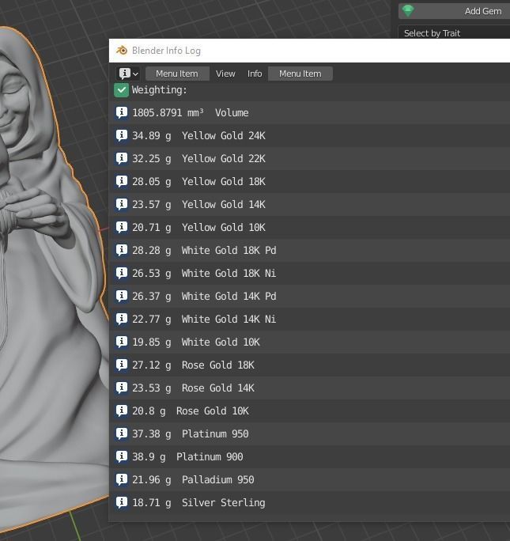510x541 pixels.
Task: Select the 20.71 g Yellow Gold 10K row
Action: 309,227
